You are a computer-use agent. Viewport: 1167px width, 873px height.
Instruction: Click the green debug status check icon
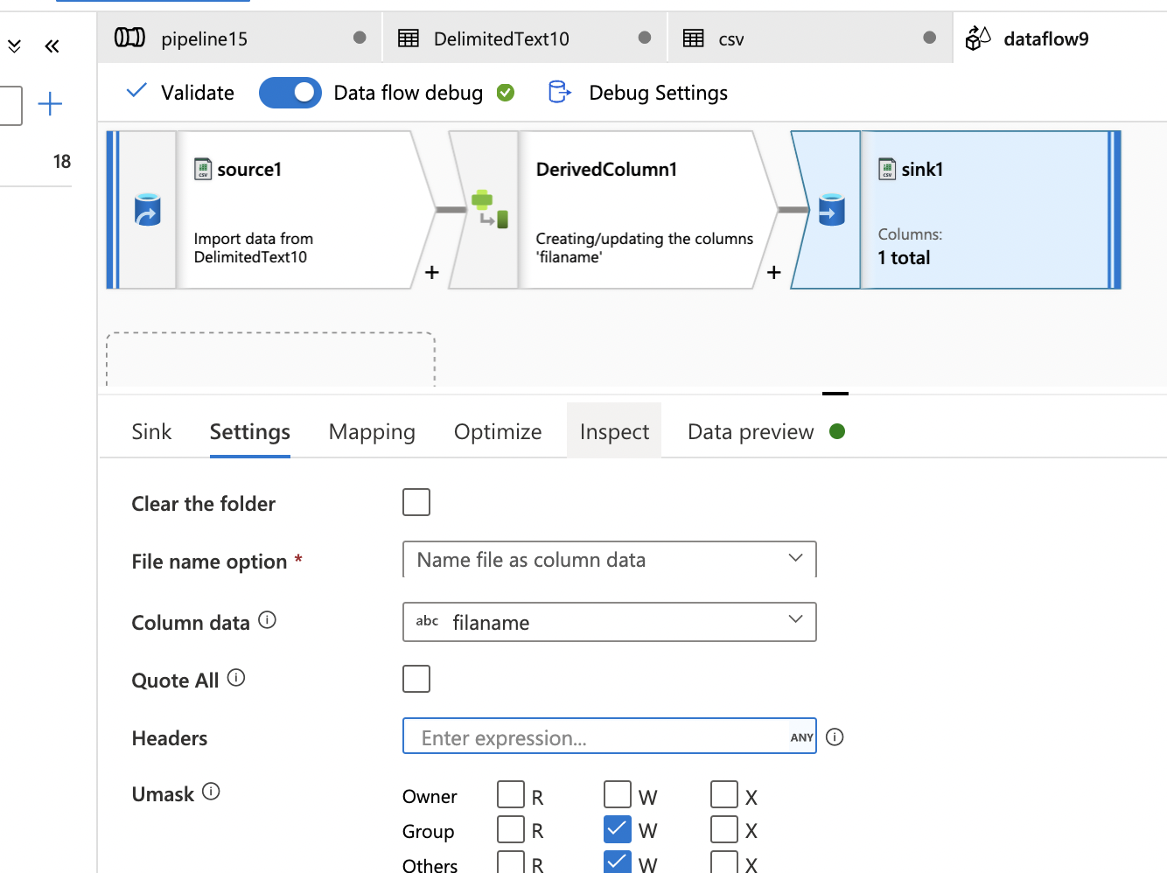(506, 93)
